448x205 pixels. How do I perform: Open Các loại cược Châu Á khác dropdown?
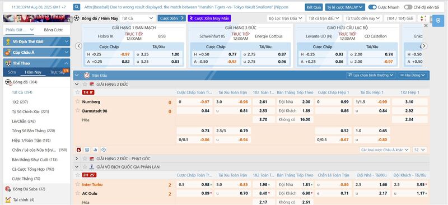(x=385, y=150)
